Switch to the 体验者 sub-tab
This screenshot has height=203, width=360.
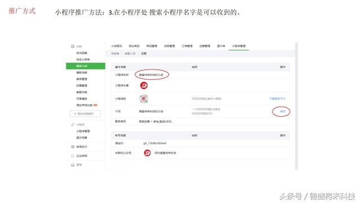(x=115, y=54)
